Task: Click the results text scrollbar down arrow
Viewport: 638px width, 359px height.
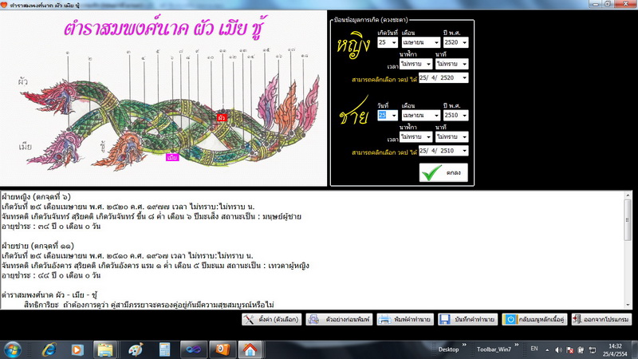Action: click(x=628, y=305)
